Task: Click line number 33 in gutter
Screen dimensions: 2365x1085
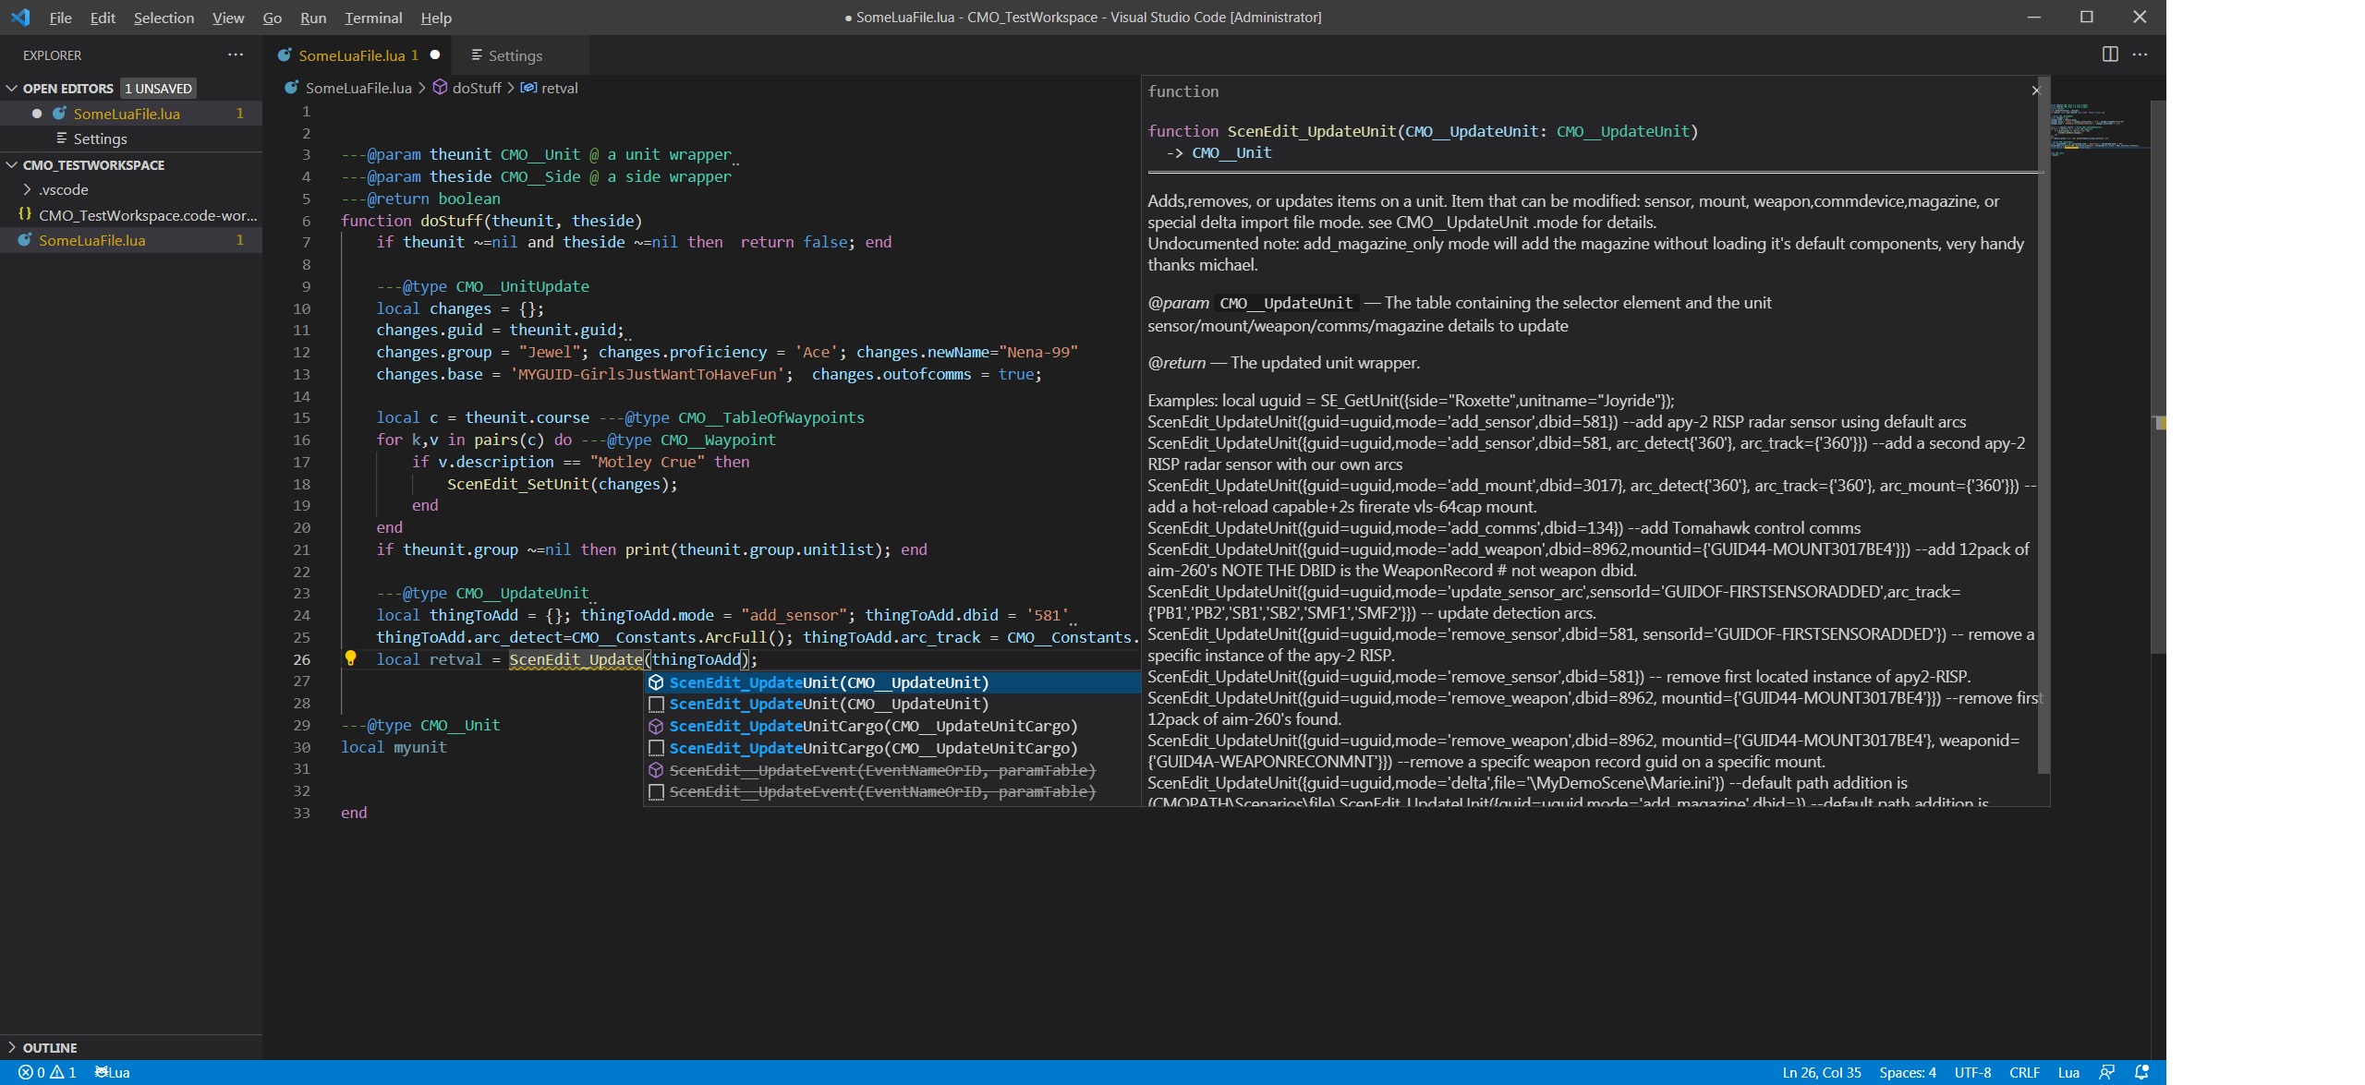Action: tap(302, 813)
